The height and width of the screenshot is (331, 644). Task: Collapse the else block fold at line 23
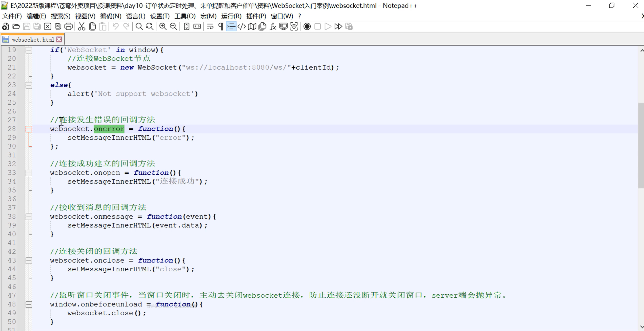(x=29, y=85)
